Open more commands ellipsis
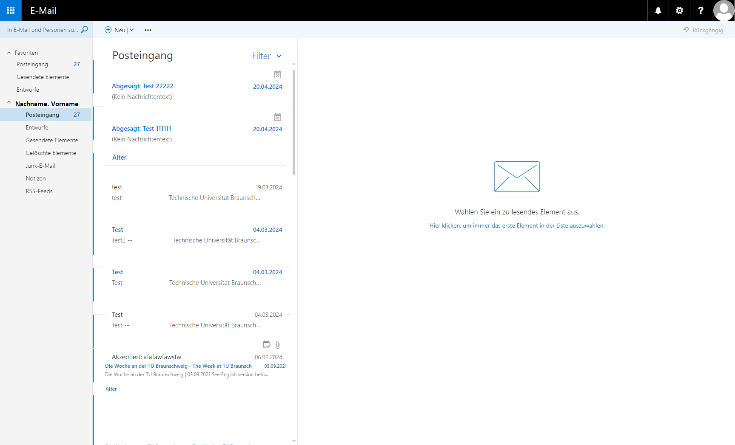This screenshot has width=735, height=445. pyautogui.click(x=148, y=30)
